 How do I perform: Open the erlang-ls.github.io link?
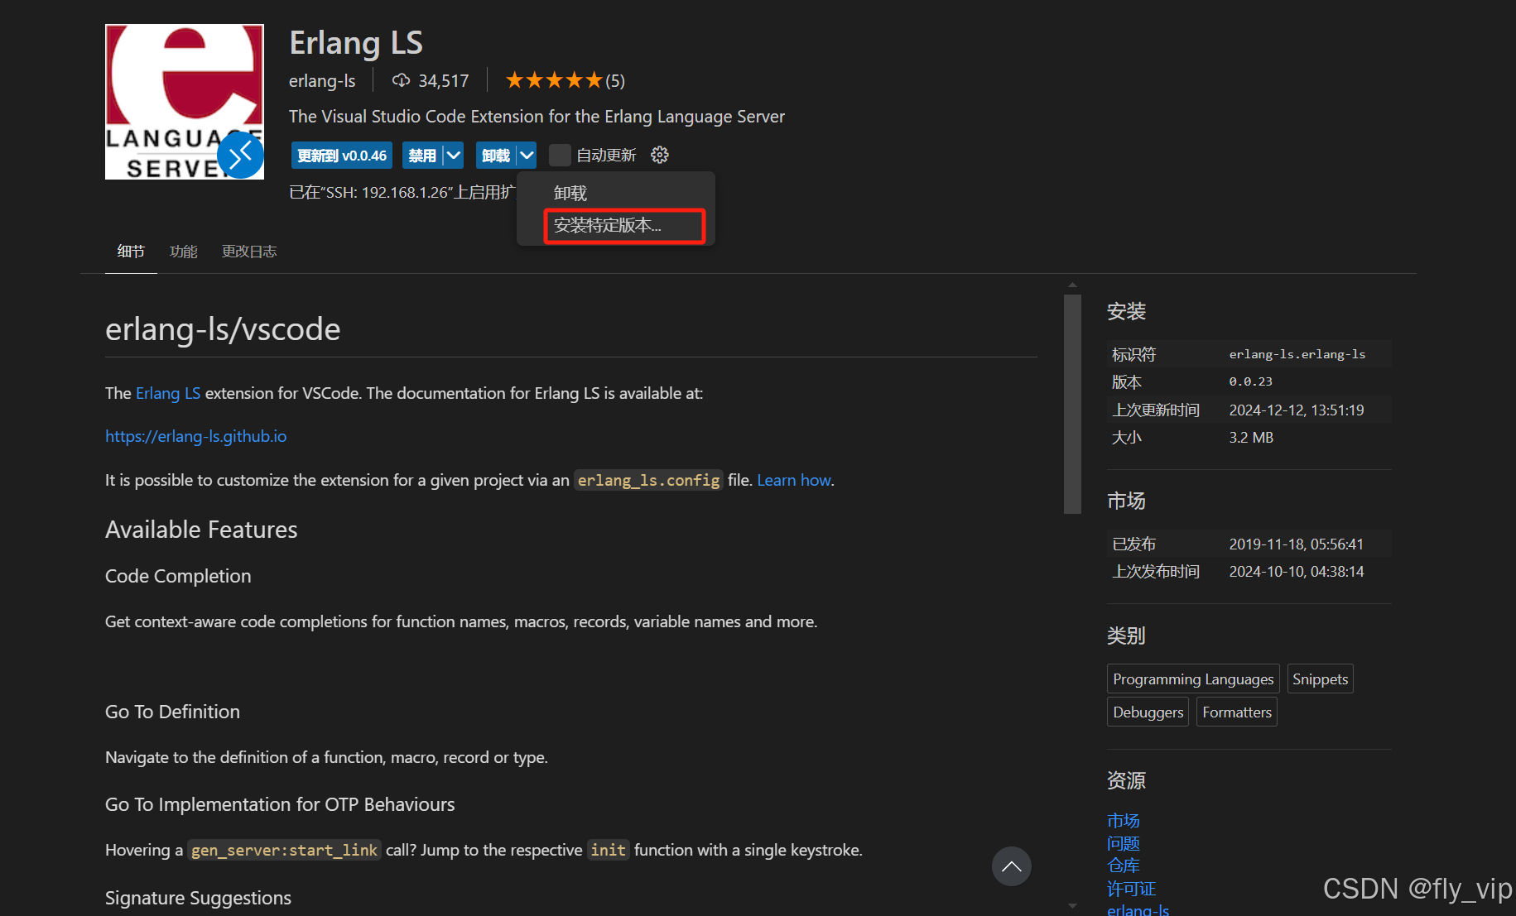pyautogui.click(x=195, y=436)
